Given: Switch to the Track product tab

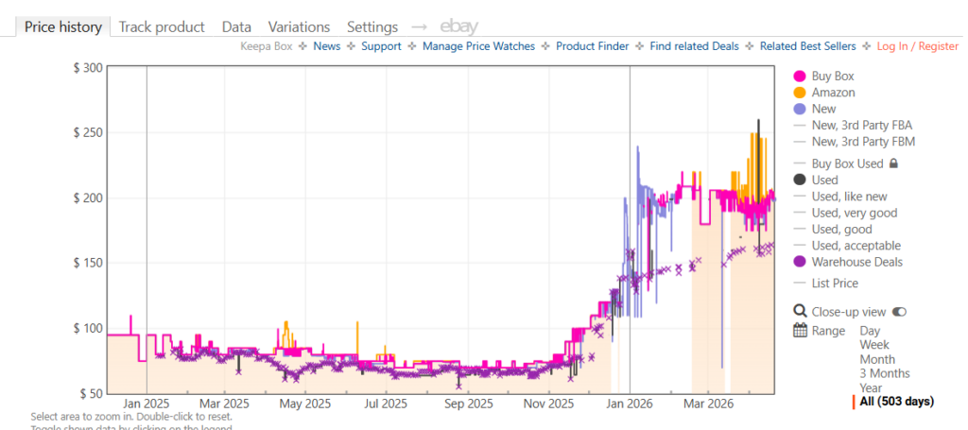Looking at the screenshot, I should tap(161, 27).
